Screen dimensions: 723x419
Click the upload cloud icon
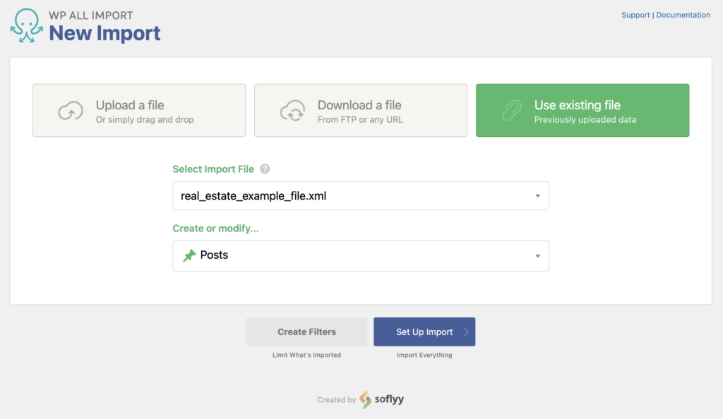pos(71,111)
